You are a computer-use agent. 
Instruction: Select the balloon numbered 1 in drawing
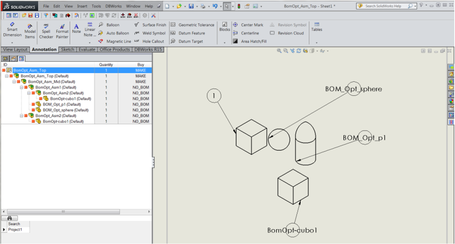[x=214, y=96]
